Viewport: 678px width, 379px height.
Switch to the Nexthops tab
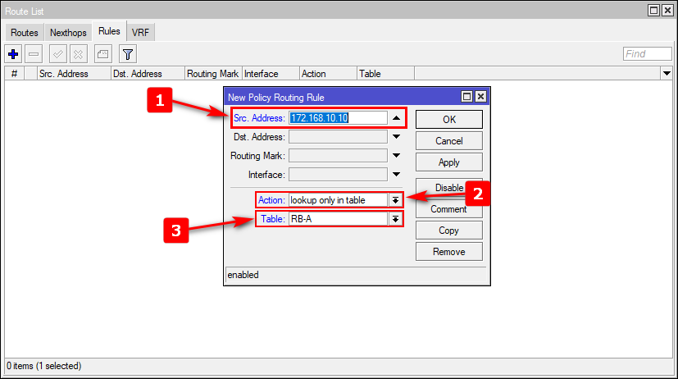pos(68,33)
